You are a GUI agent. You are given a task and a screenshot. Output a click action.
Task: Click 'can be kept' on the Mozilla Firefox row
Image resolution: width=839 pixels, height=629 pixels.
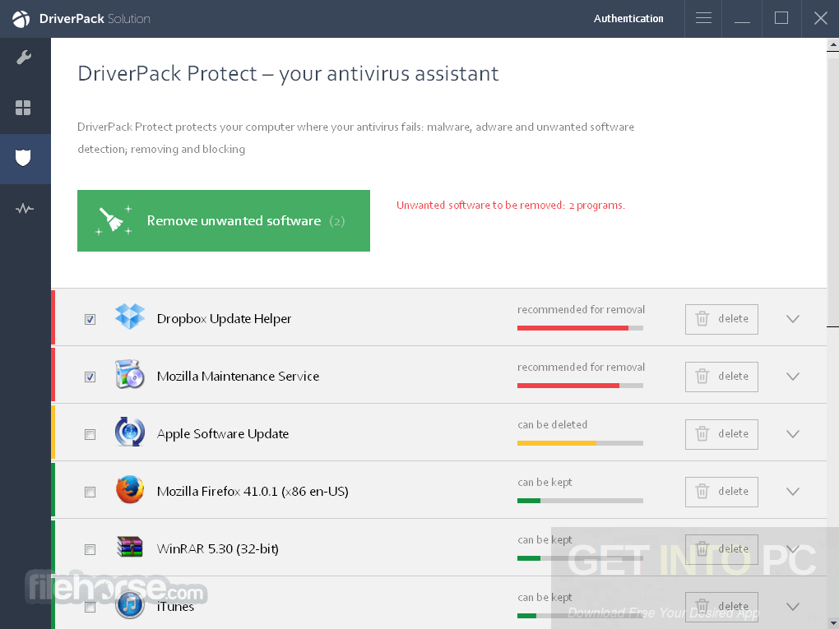[545, 483]
